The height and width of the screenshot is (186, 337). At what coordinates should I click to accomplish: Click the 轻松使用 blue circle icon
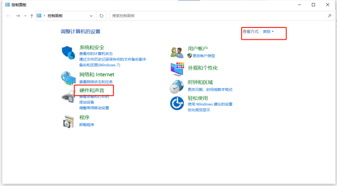(177, 104)
